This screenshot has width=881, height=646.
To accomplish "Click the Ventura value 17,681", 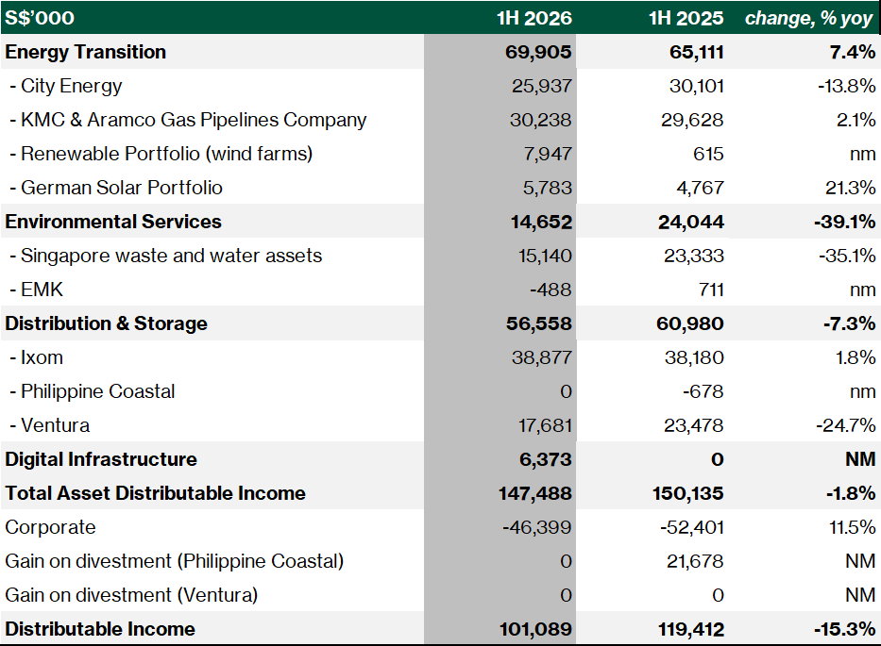I will pos(545,425).
